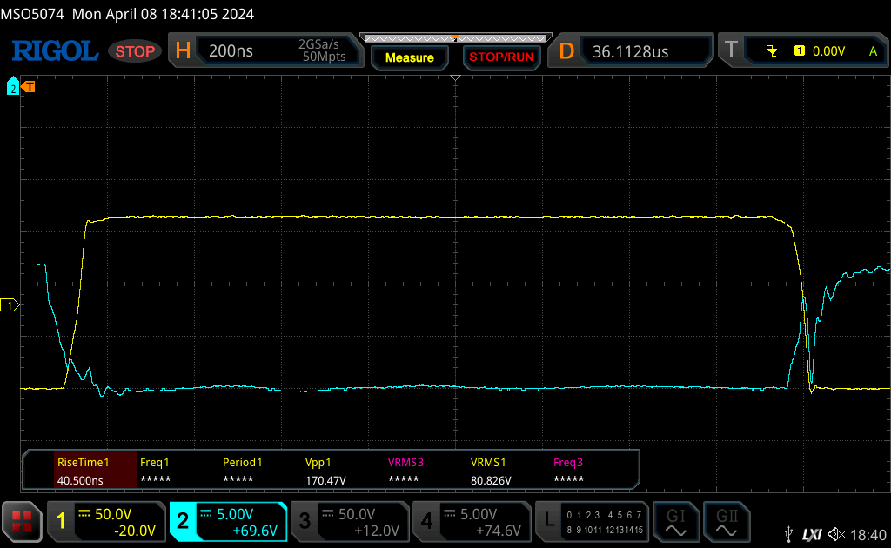Image resolution: width=891 pixels, height=548 pixels.
Task: Click the RIGOL logo
Action: point(55,51)
